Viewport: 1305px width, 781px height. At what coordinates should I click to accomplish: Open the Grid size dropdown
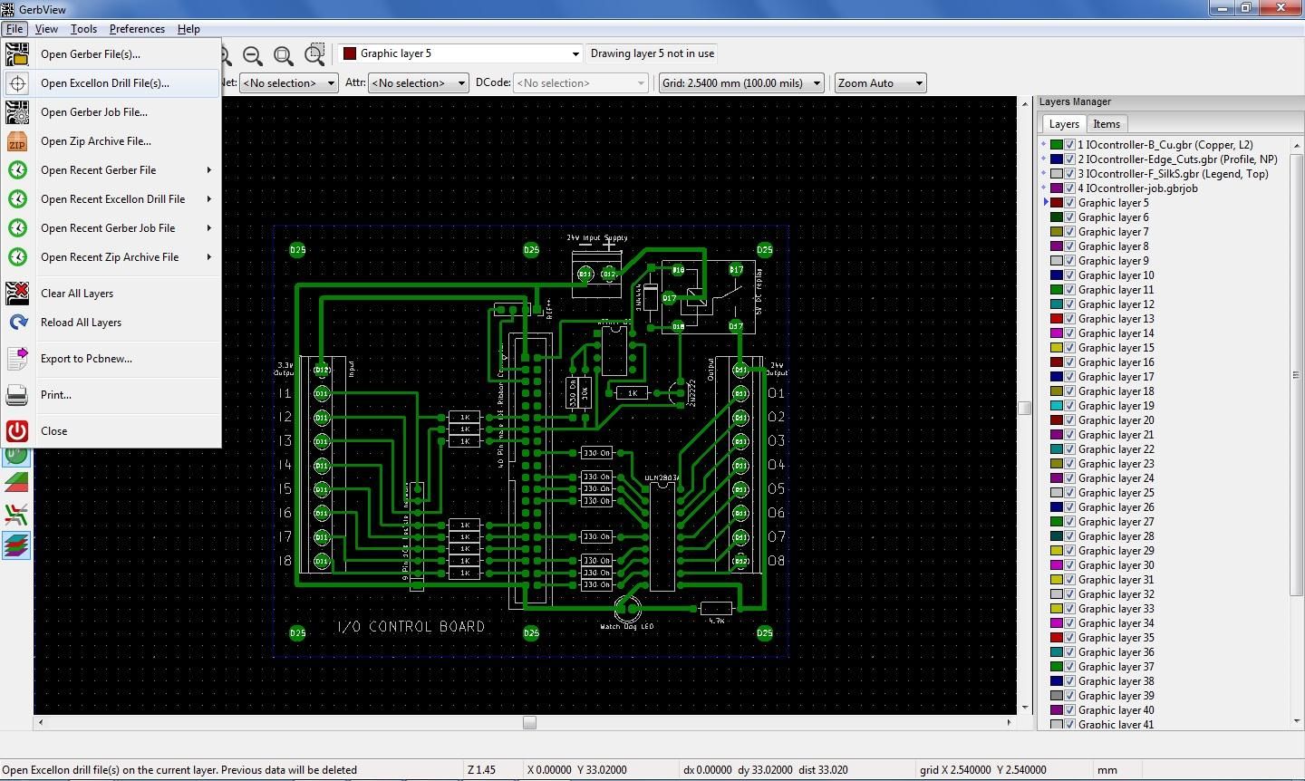pyautogui.click(x=815, y=82)
